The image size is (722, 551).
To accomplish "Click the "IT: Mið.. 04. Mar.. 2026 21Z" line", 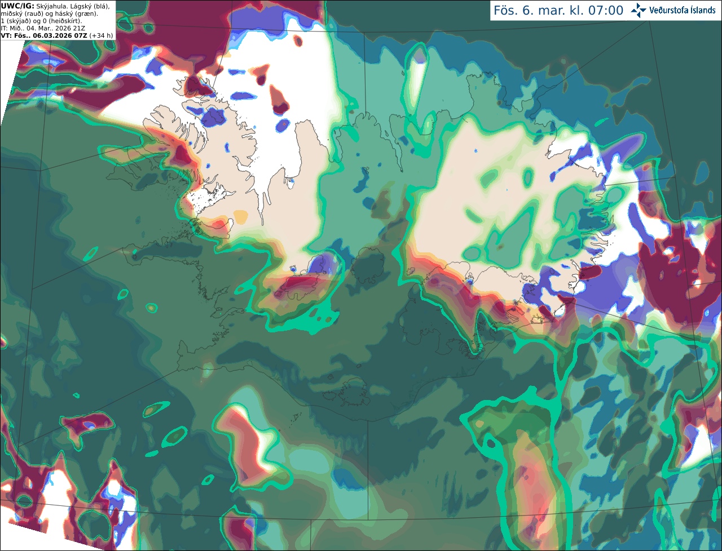I will (x=43, y=28).
